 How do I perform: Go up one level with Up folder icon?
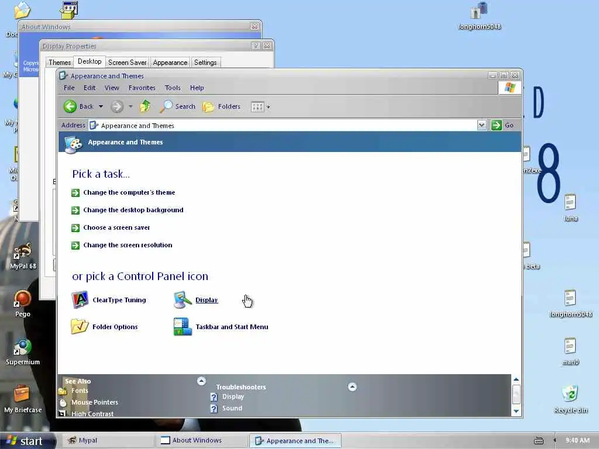click(145, 106)
